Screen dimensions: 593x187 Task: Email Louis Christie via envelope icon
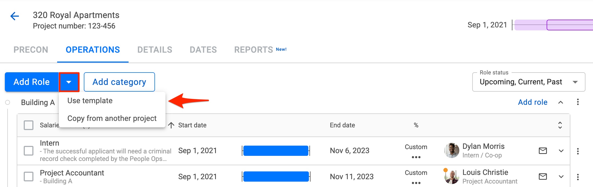click(543, 177)
